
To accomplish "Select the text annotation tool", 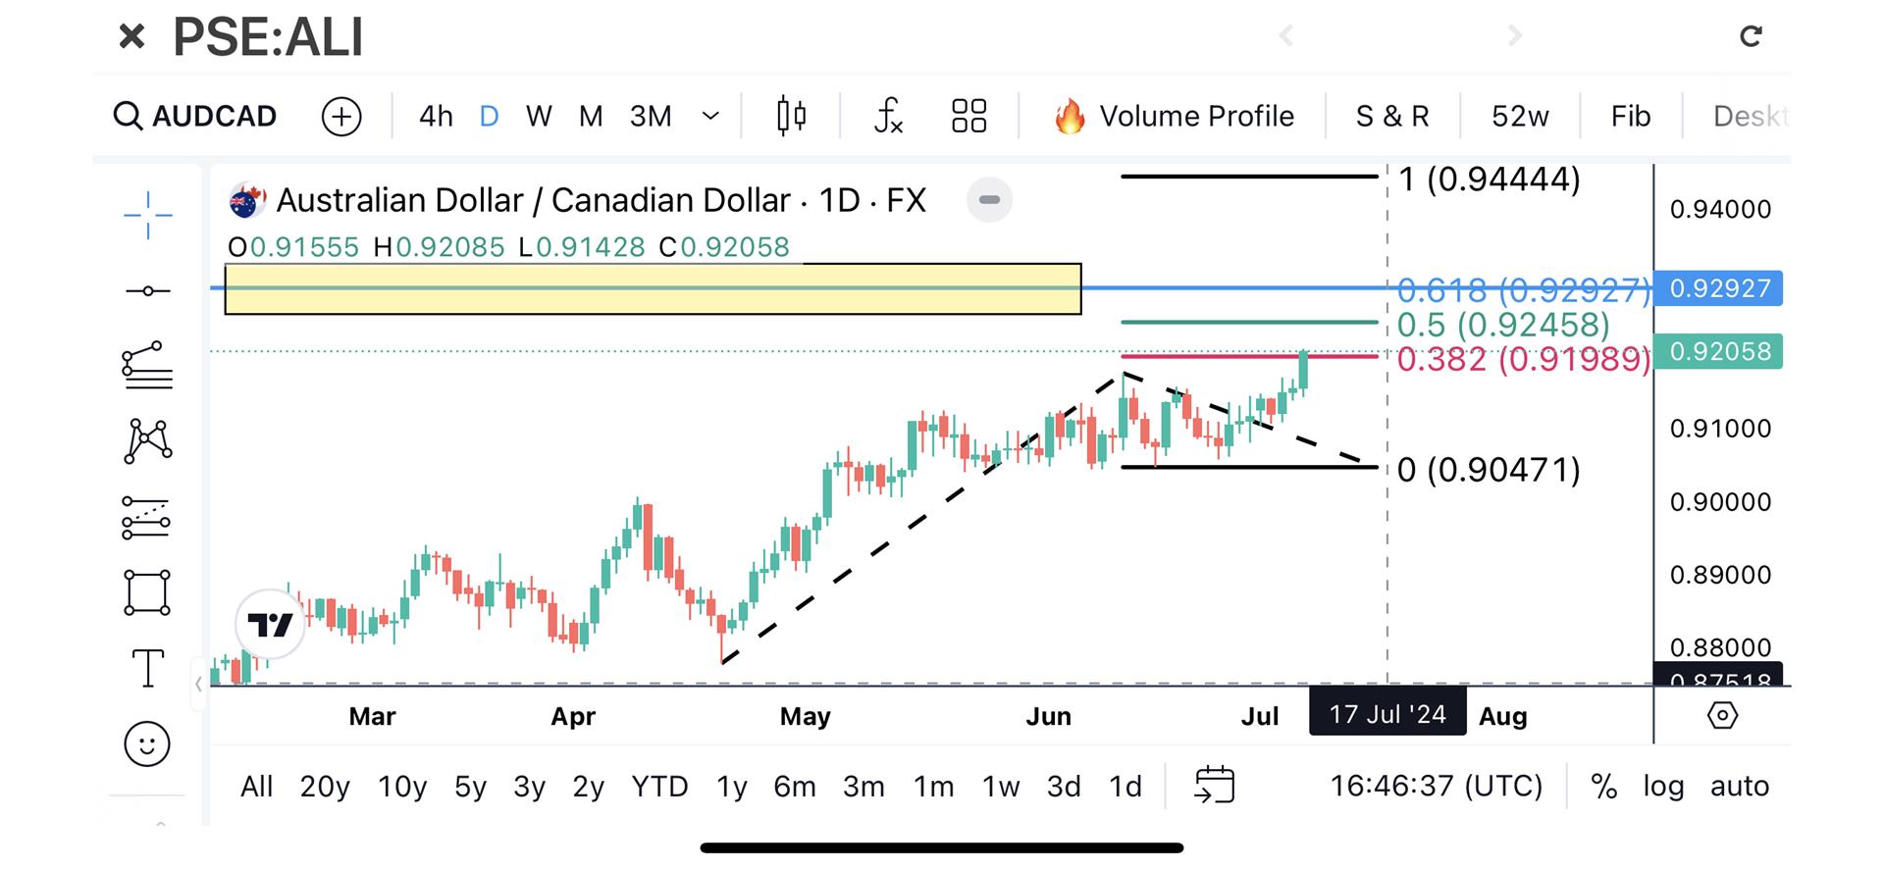I will tap(147, 667).
